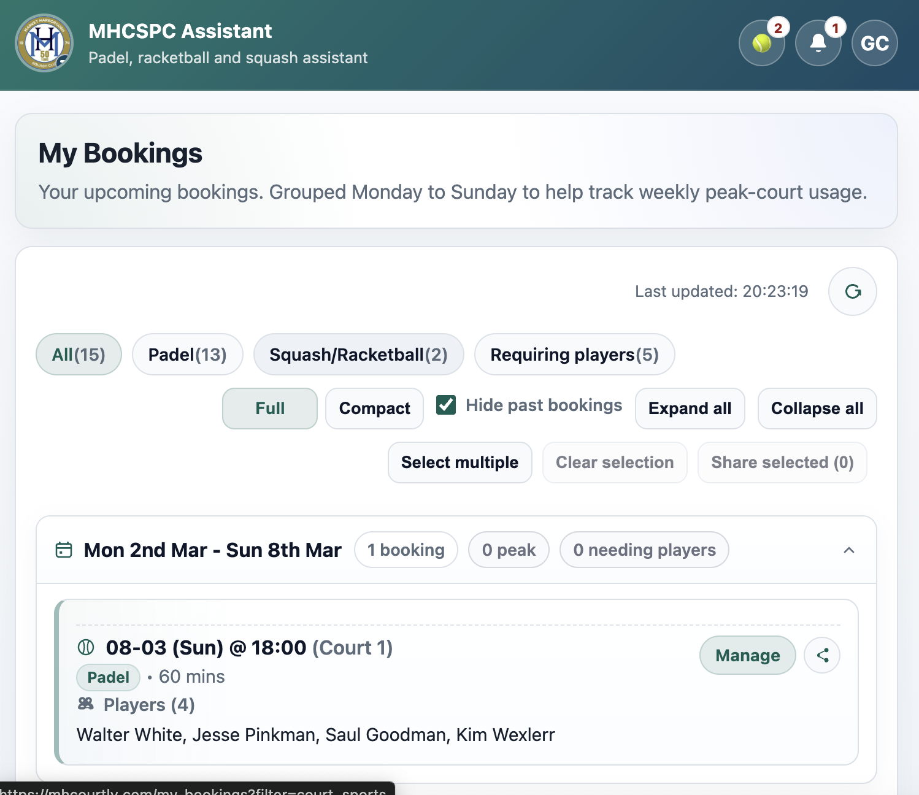Click the padel racket icon beside 08-03 booking
Screen dimensions: 919x795
pyautogui.click(x=86, y=647)
